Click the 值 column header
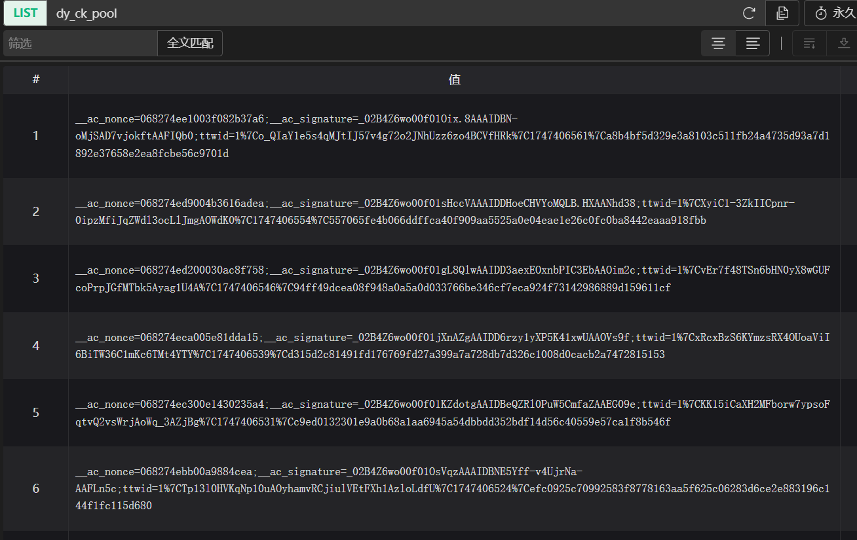This screenshot has width=857, height=540. (x=455, y=79)
